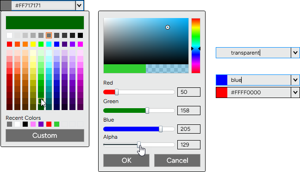Choose the recent gray color swatch
The image size is (300, 172).
pos(9,124)
